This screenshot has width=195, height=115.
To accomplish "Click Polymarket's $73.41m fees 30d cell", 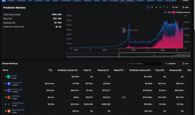I will click(162, 83).
